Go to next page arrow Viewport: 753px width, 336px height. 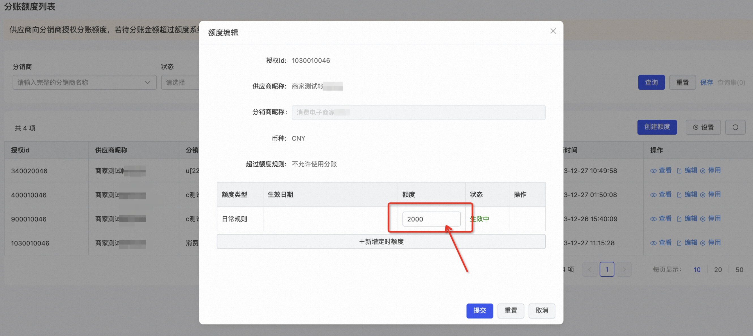624,269
